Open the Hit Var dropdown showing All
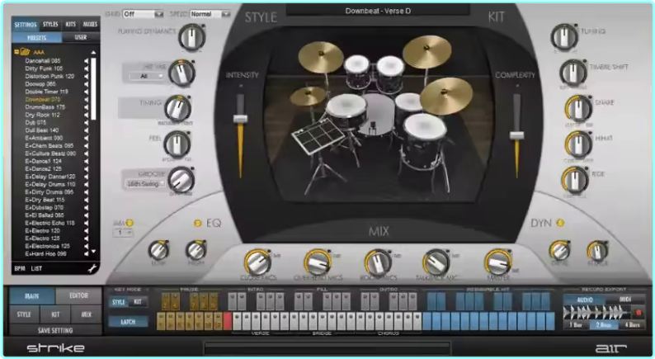This screenshot has width=655, height=359. (x=146, y=77)
